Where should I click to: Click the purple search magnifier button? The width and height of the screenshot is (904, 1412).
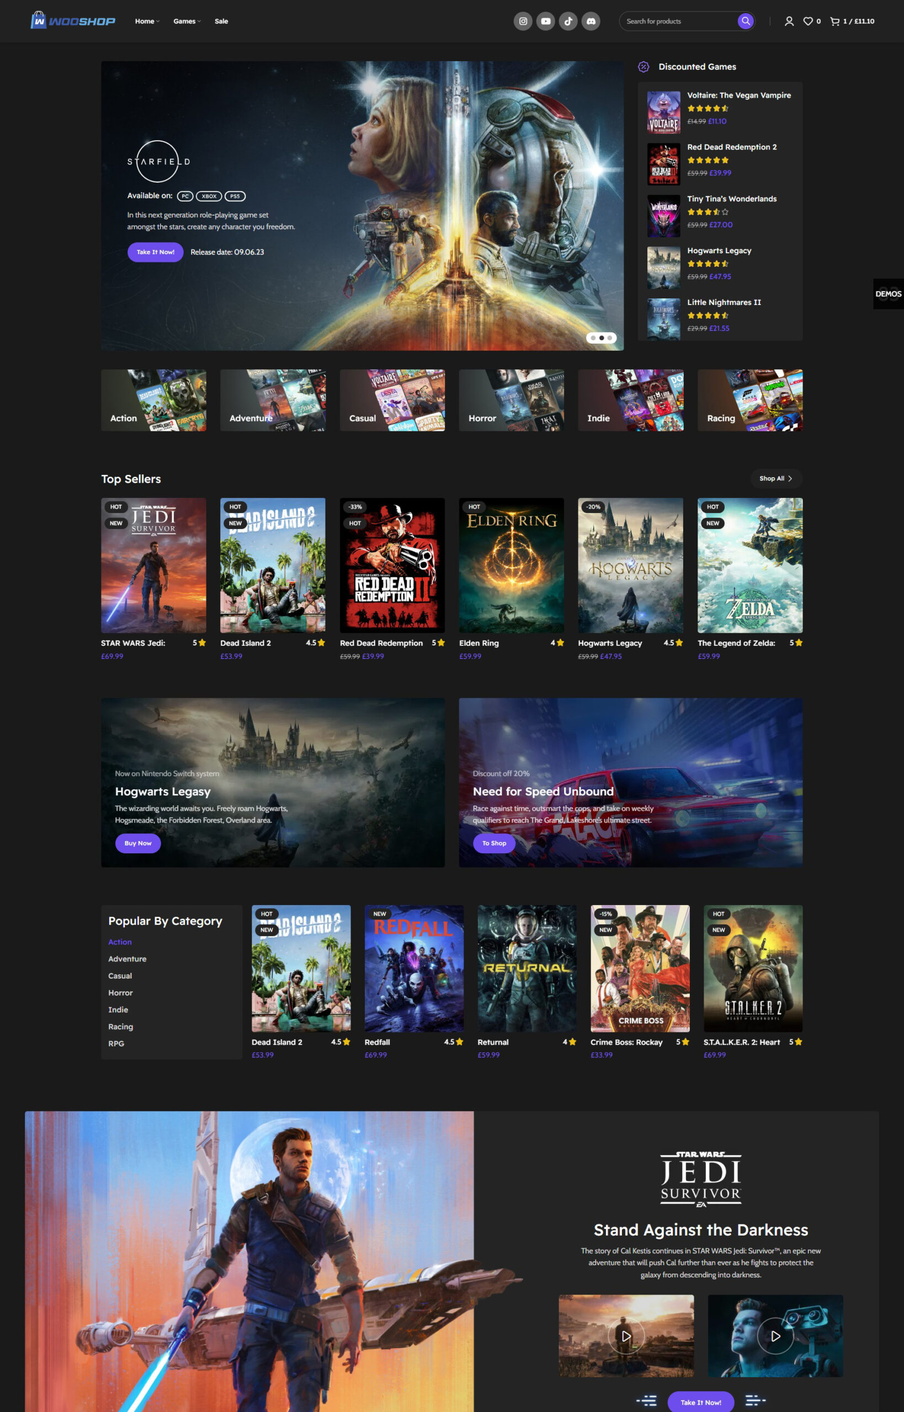[745, 21]
